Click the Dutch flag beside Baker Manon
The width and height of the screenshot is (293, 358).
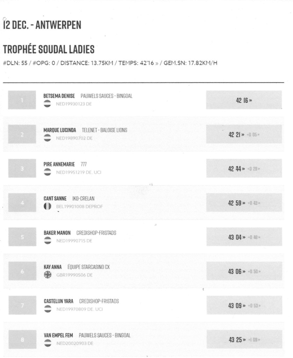click(x=48, y=241)
